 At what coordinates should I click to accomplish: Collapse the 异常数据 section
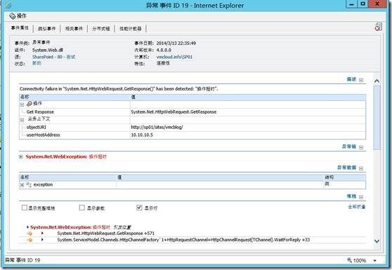pos(361,168)
